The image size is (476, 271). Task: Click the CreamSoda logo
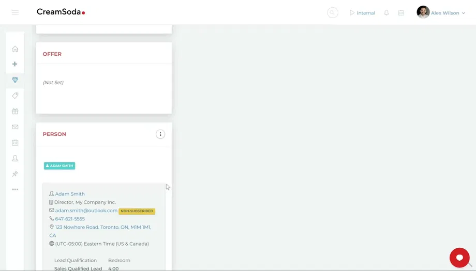pyautogui.click(x=61, y=12)
